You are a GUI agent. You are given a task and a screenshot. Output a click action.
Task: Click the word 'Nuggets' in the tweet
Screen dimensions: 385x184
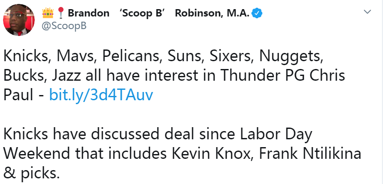291,57
